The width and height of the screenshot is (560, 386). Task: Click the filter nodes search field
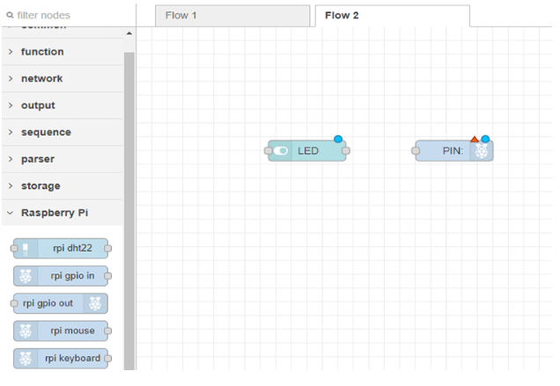(x=70, y=16)
